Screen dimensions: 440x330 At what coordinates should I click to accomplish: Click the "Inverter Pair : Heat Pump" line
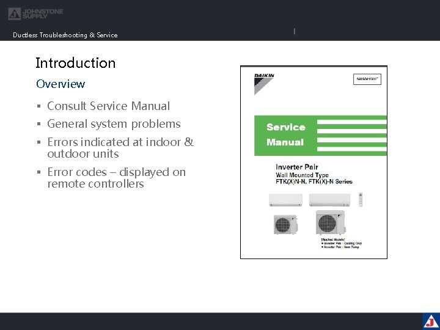coord(340,247)
